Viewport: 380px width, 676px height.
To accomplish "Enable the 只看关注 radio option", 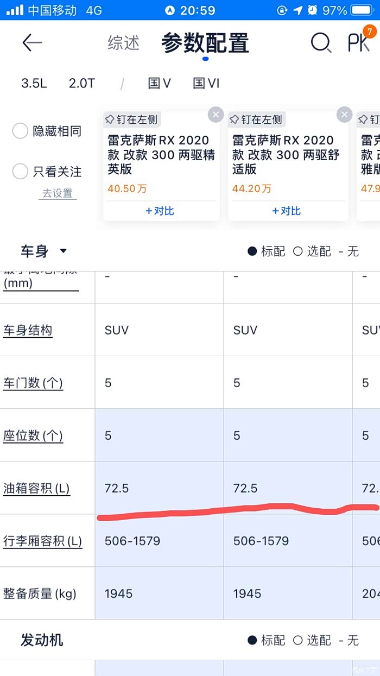I will point(20,172).
